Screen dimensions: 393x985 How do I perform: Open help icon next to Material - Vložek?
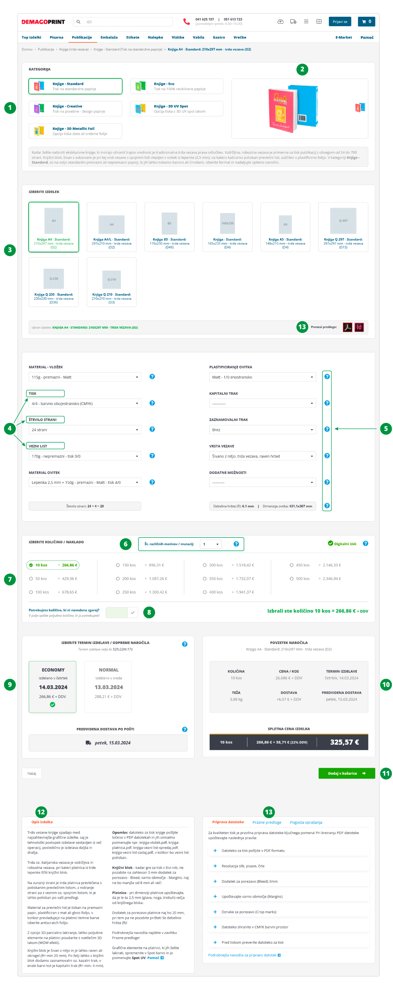point(152,377)
